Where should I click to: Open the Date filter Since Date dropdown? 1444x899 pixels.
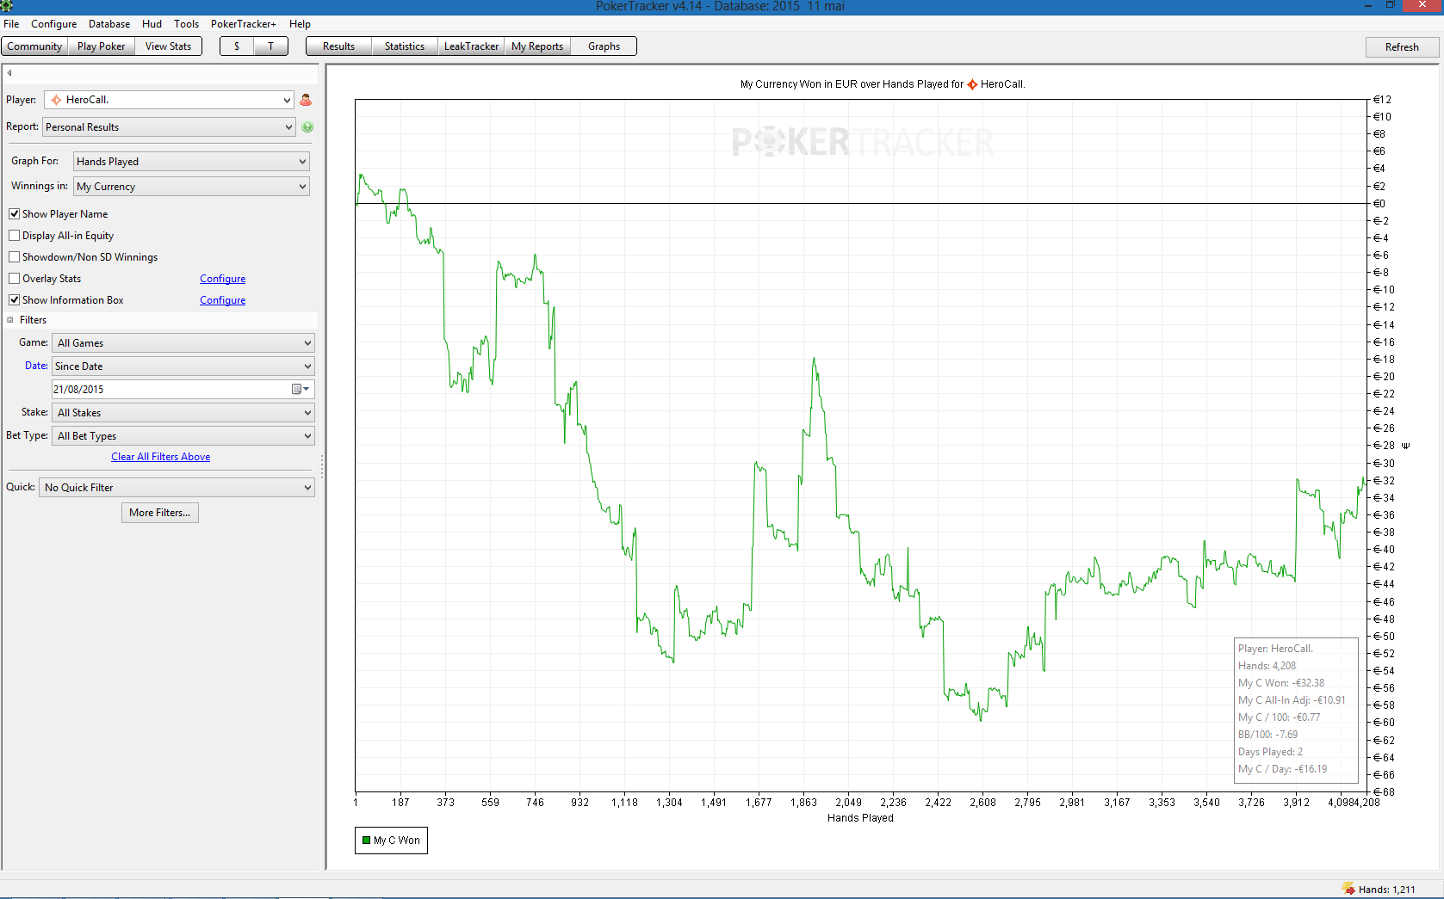pos(183,366)
